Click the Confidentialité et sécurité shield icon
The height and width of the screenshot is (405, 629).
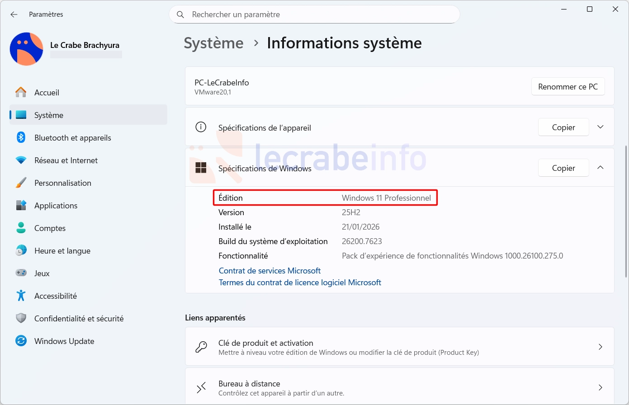coord(21,318)
